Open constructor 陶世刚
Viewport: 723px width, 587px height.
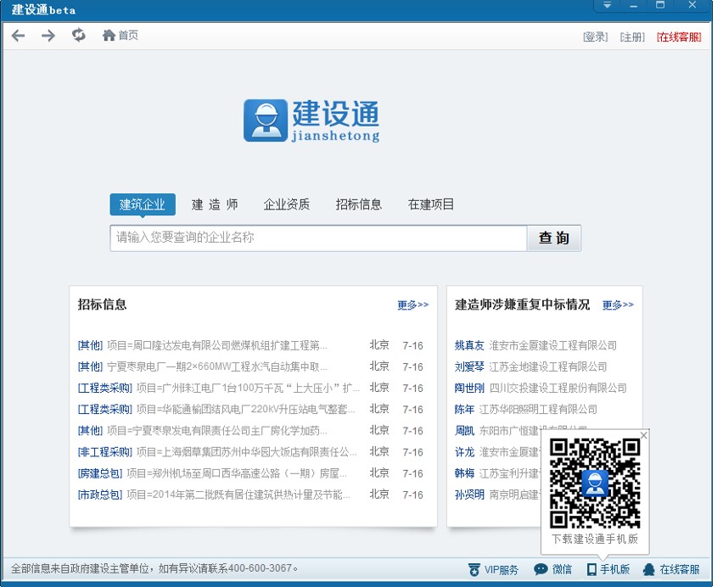(x=469, y=388)
